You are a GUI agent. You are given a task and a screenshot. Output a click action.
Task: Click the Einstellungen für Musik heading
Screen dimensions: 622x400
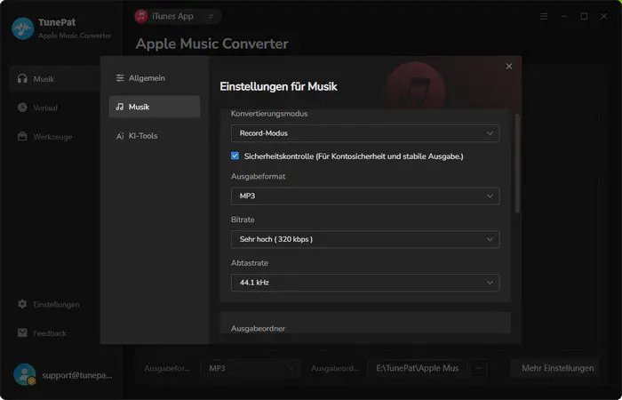coord(278,86)
